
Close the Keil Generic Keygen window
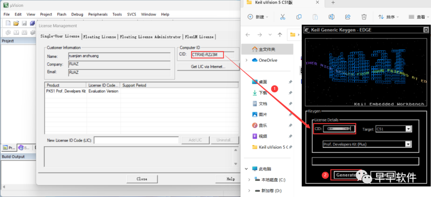[426, 30]
